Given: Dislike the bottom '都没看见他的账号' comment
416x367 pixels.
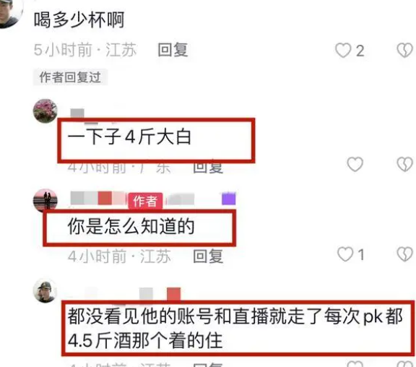Looking at the screenshot, I should pyautogui.click(x=405, y=364).
